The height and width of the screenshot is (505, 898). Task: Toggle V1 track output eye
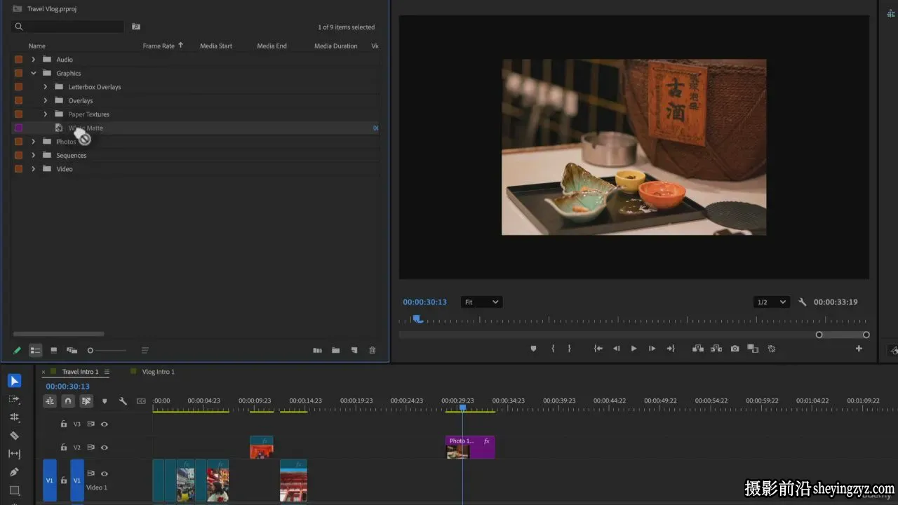(x=105, y=474)
